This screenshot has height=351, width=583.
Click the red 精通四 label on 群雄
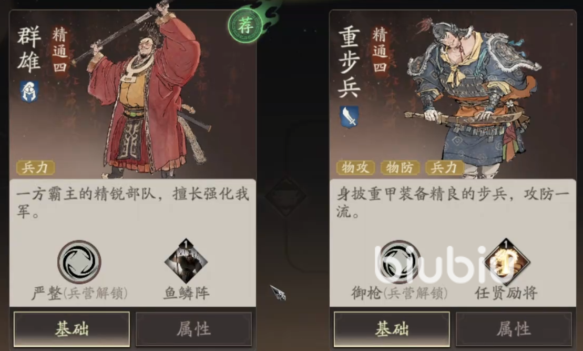click(x=60, y=50)
